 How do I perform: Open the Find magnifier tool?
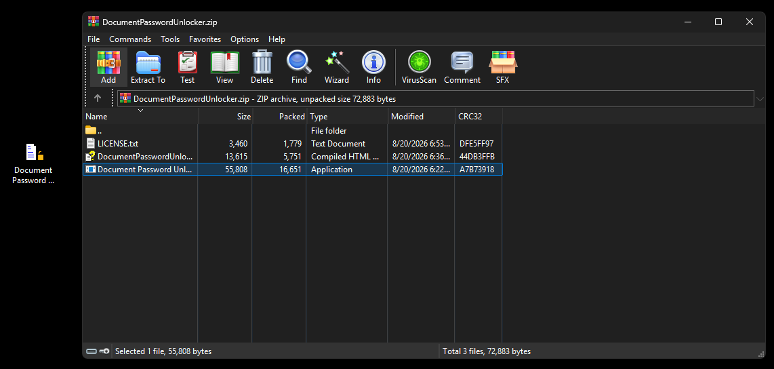click(x=299, y=67)
